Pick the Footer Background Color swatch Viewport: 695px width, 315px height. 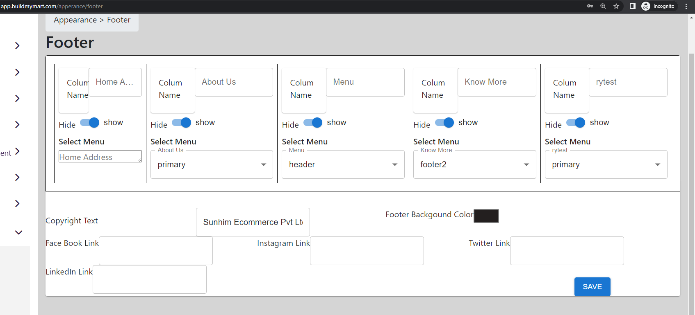tap(486, 216)
